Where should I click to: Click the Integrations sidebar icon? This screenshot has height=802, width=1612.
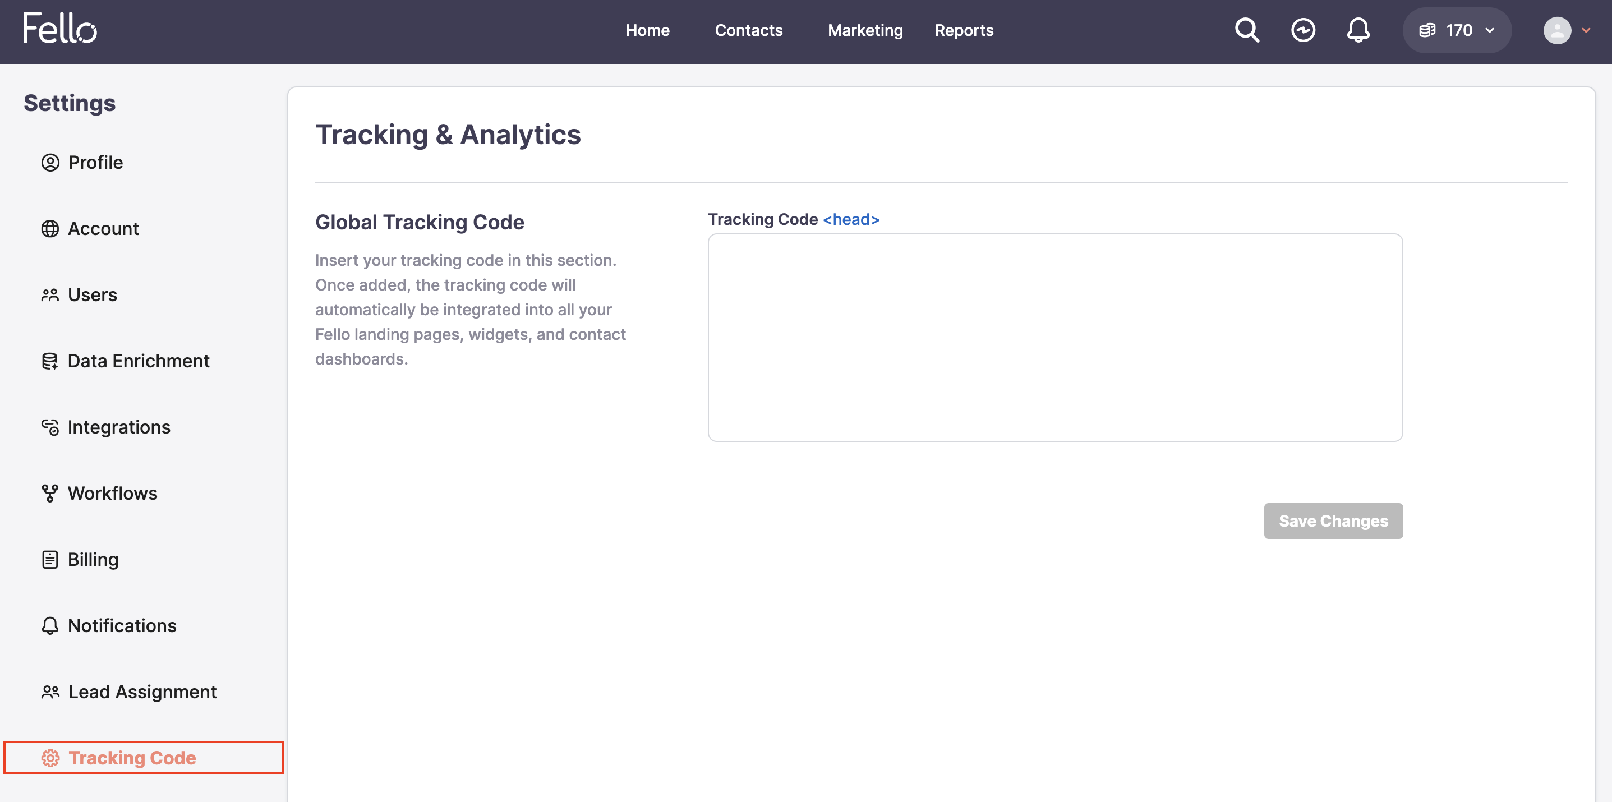coord(50,427)
